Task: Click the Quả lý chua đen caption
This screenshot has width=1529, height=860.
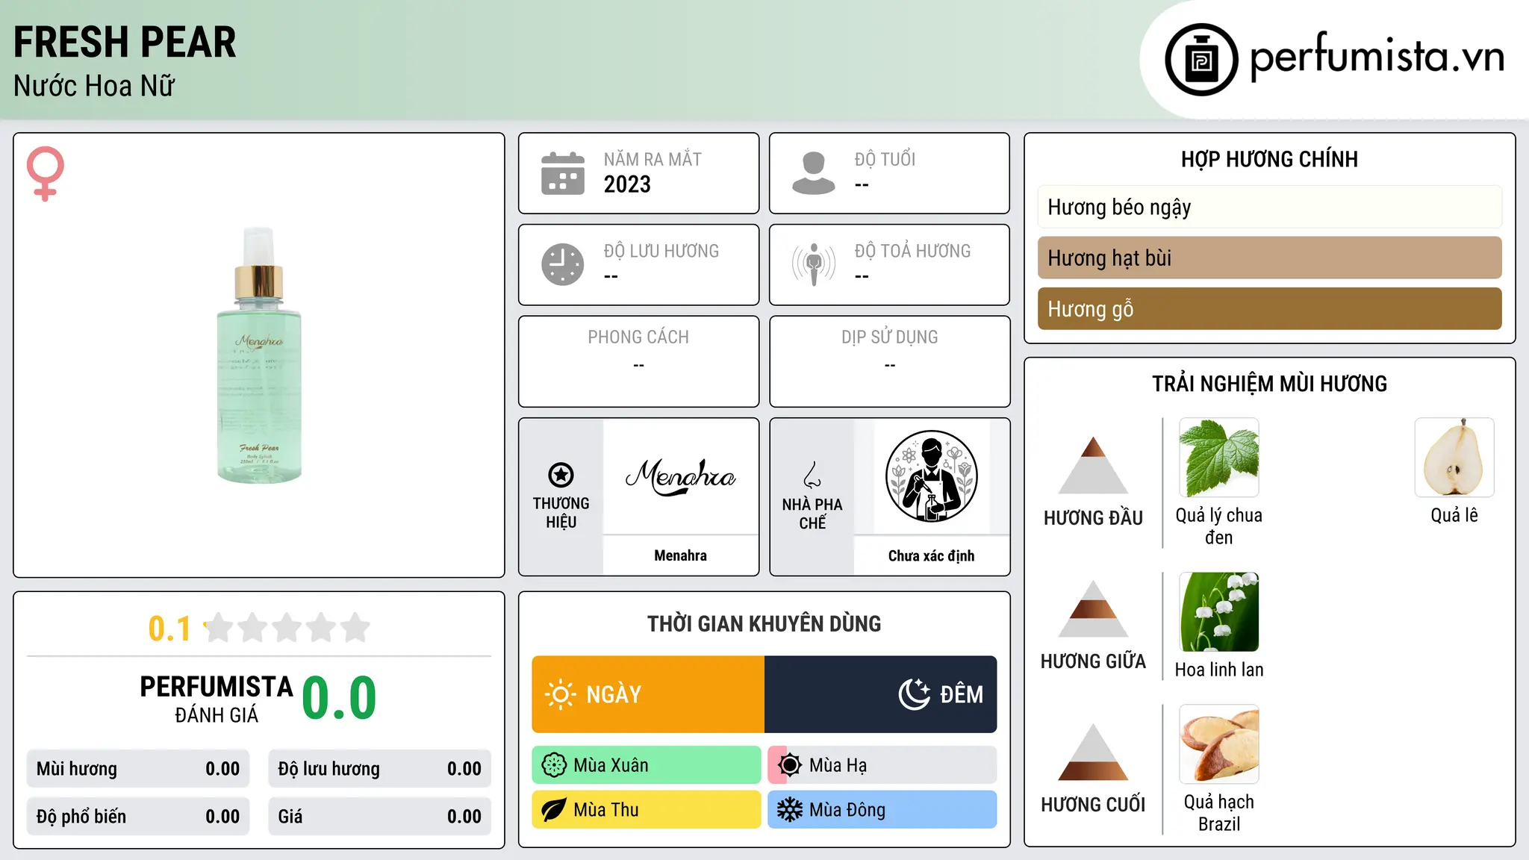Action: [x=1219, y=526]
